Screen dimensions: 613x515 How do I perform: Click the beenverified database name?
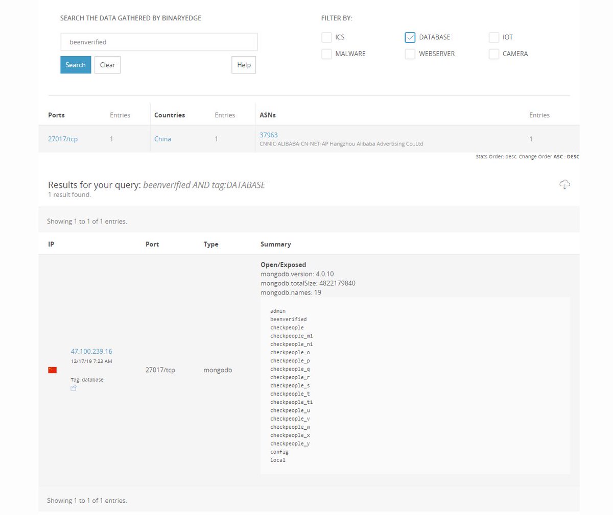pos(289,319)
